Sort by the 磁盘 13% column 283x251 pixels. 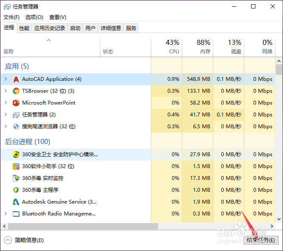pyautogui.click(x=229, y=48)
